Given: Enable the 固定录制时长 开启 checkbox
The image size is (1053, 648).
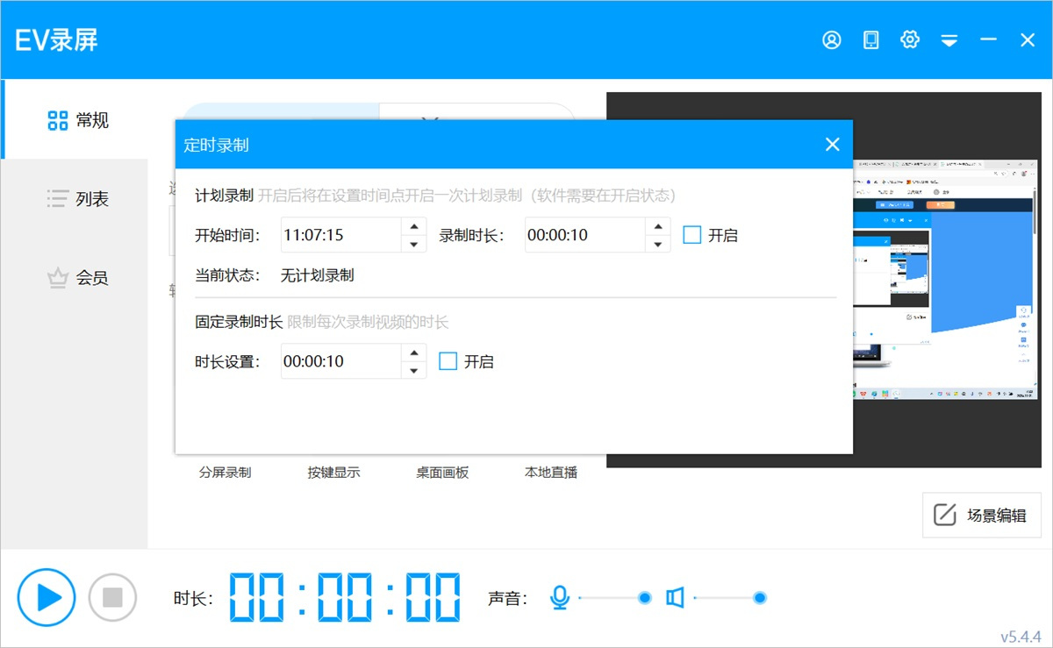Looking at the screenshot, I should pyautogui.click(x=448, y=361).
